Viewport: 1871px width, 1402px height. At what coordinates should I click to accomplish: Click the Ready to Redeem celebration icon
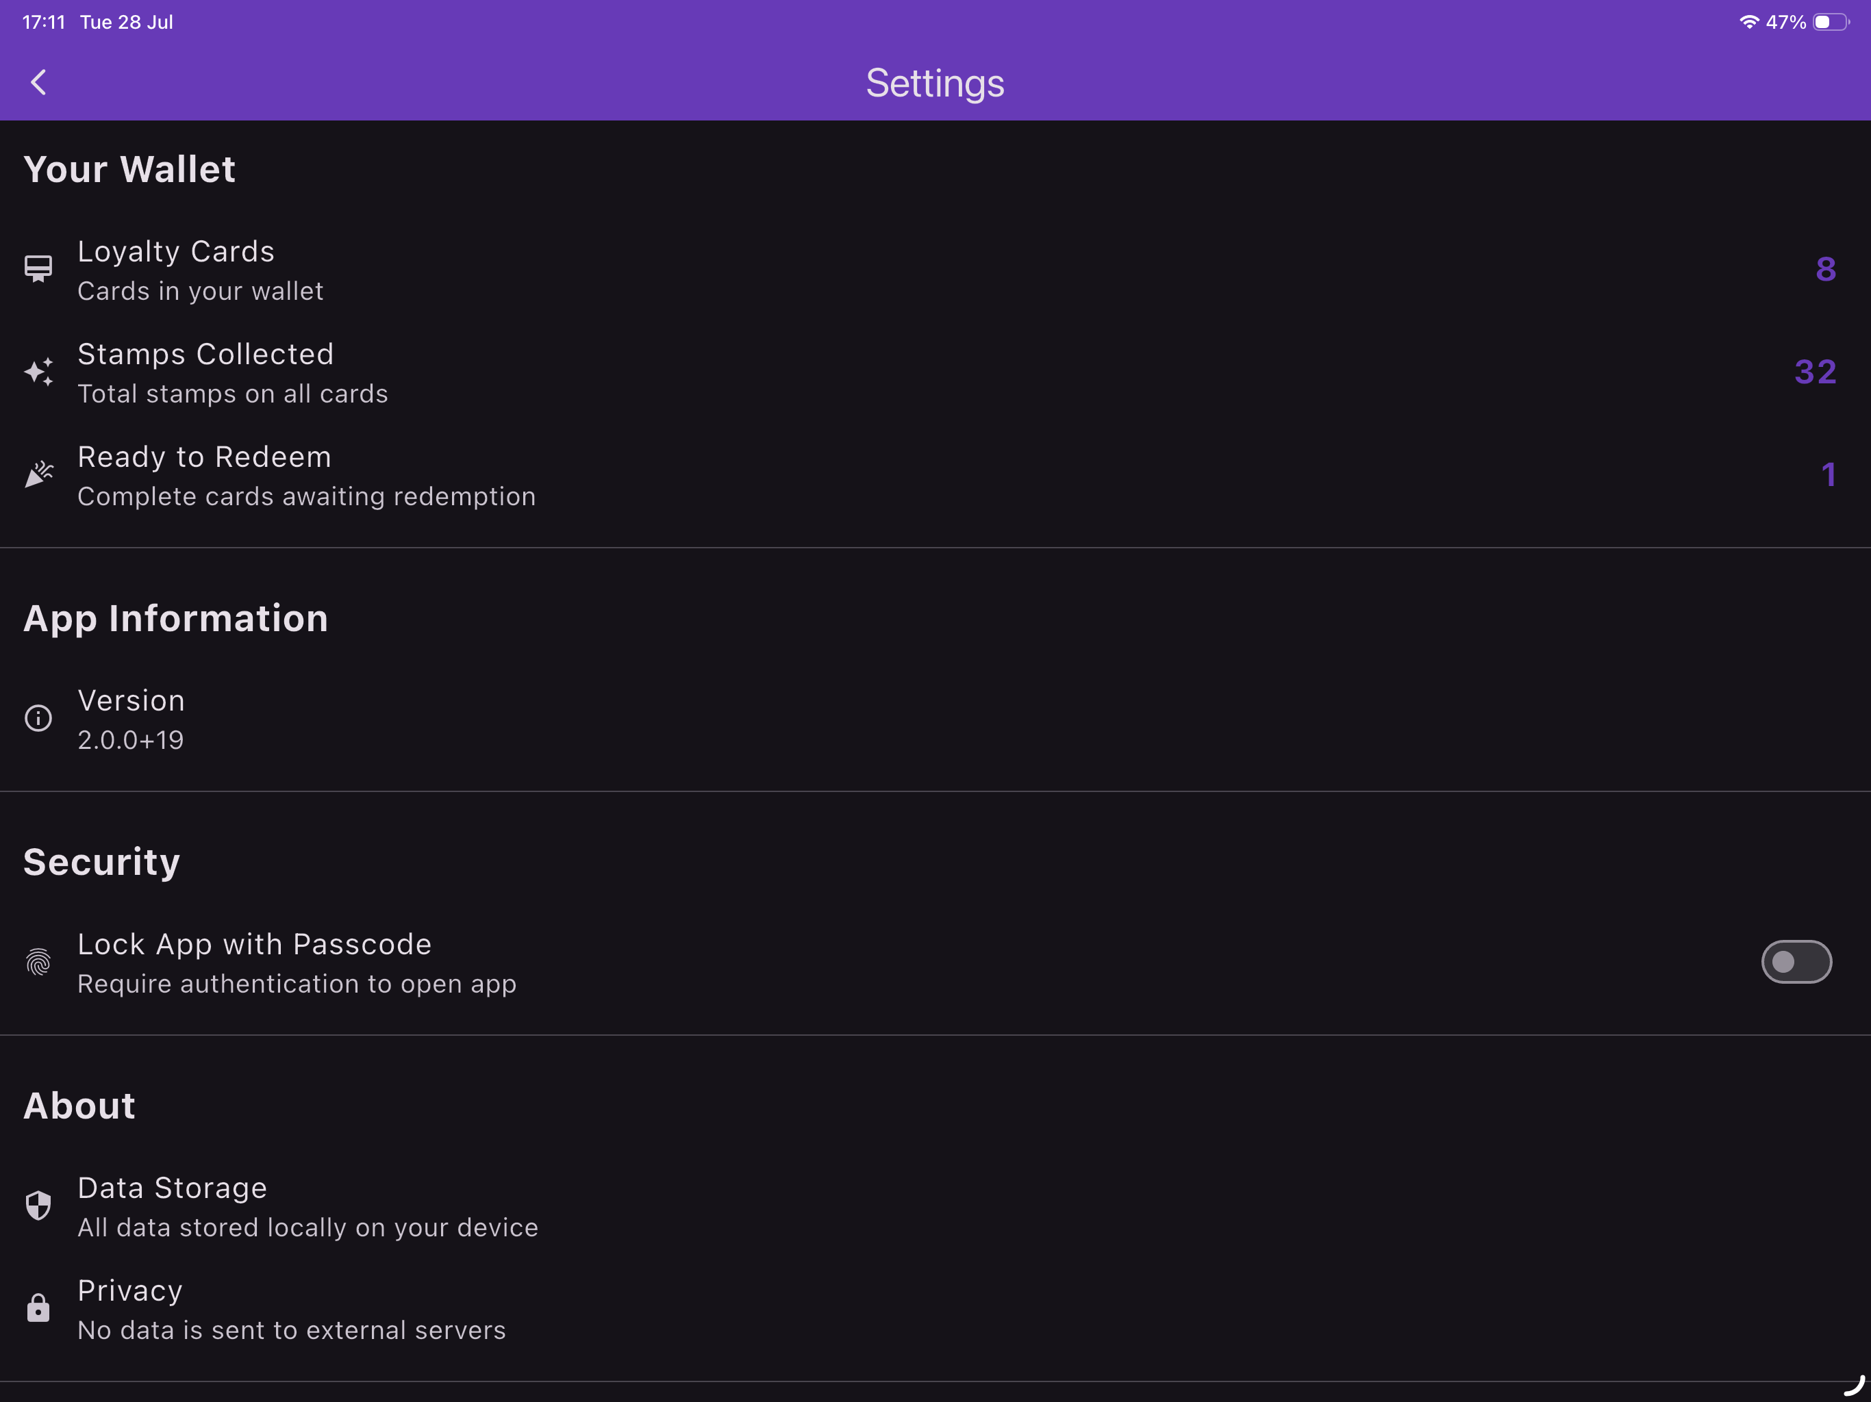pyautogui.click(x=38, y=474)
